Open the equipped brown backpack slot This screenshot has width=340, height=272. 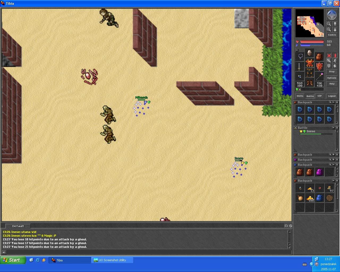(319, 57)
